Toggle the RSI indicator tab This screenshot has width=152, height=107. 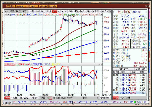[x=58, y=98]
